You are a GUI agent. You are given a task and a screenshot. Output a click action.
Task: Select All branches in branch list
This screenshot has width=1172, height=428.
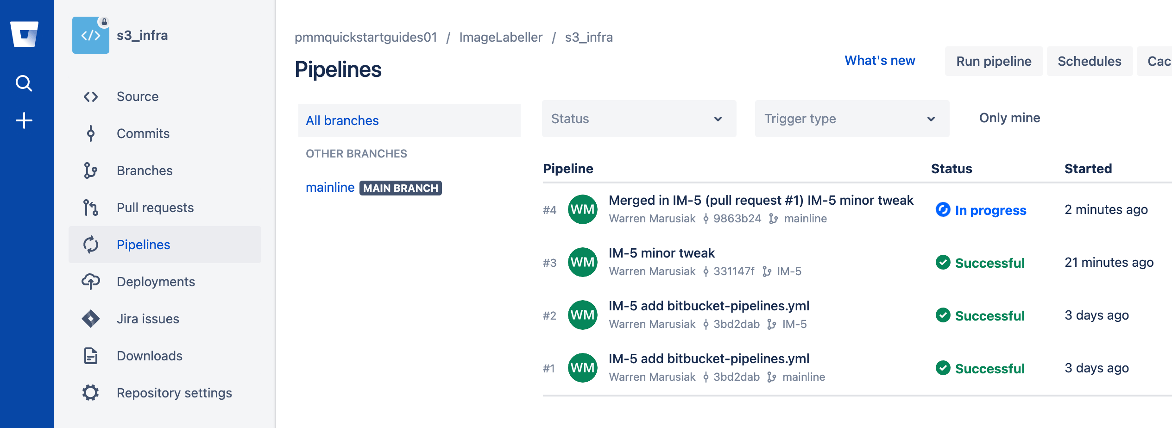click(x=342, y=120)
